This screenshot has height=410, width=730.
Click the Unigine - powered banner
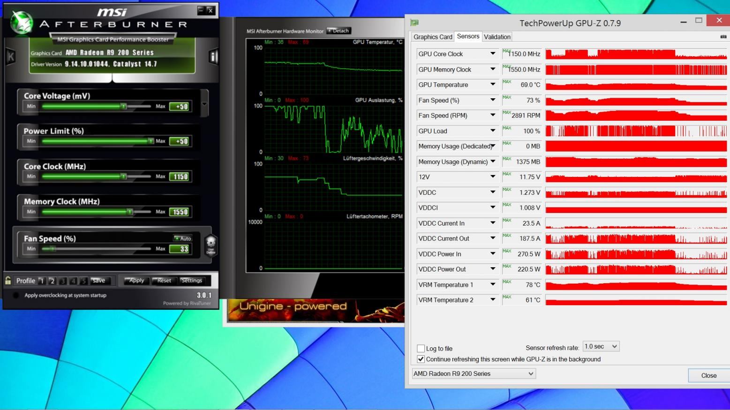316,311
